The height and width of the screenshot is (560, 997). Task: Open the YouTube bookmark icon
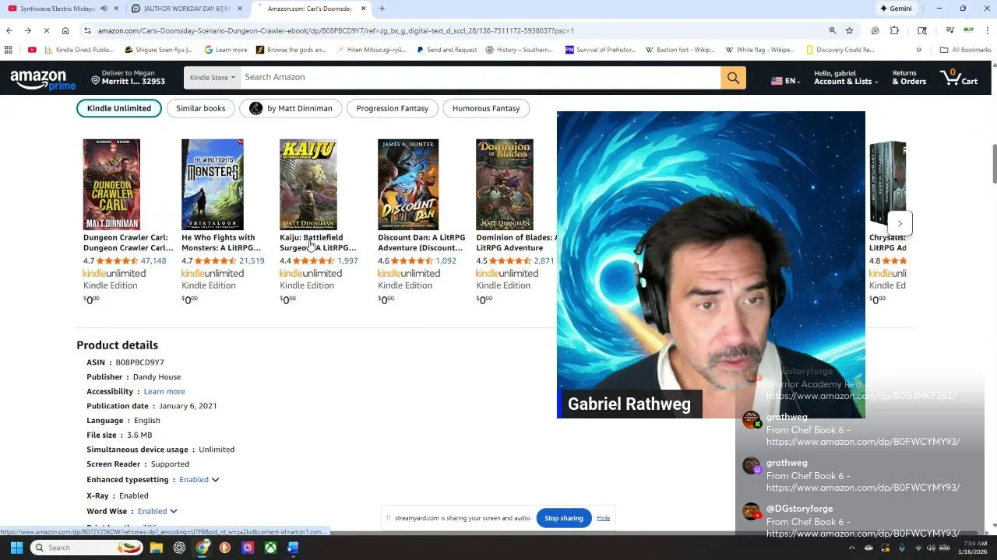click(32, 50)
